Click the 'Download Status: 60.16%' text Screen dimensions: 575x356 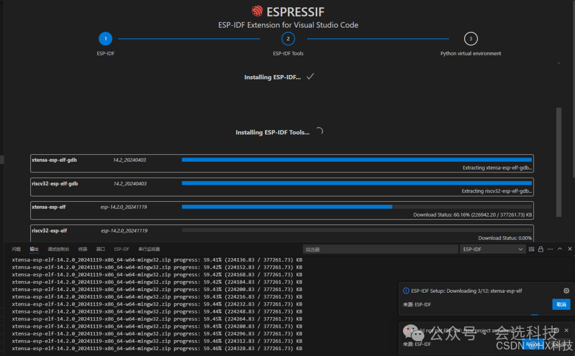pyautogui.click(x=473, y=215)
